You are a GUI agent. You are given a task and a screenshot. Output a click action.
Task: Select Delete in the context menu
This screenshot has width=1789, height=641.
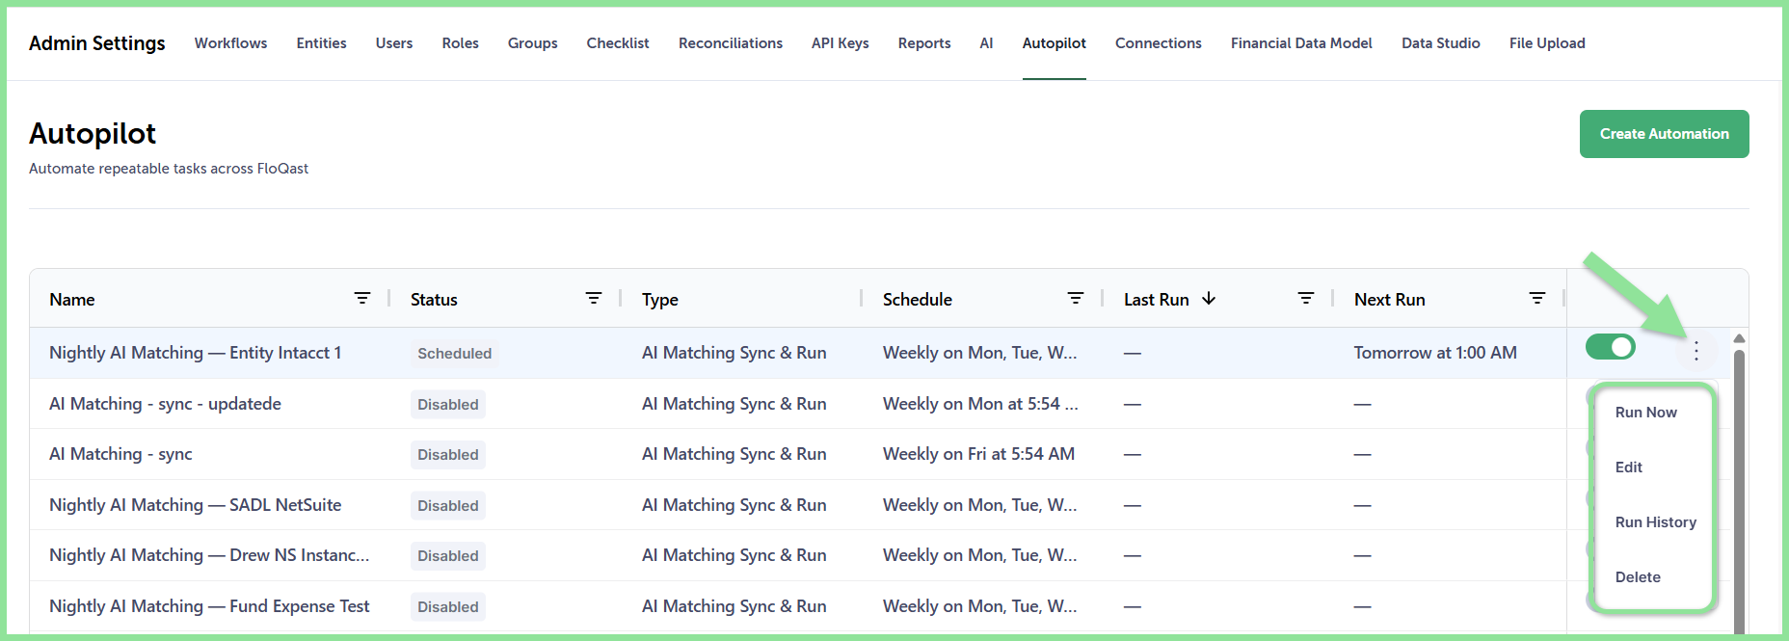[1638, 577]
